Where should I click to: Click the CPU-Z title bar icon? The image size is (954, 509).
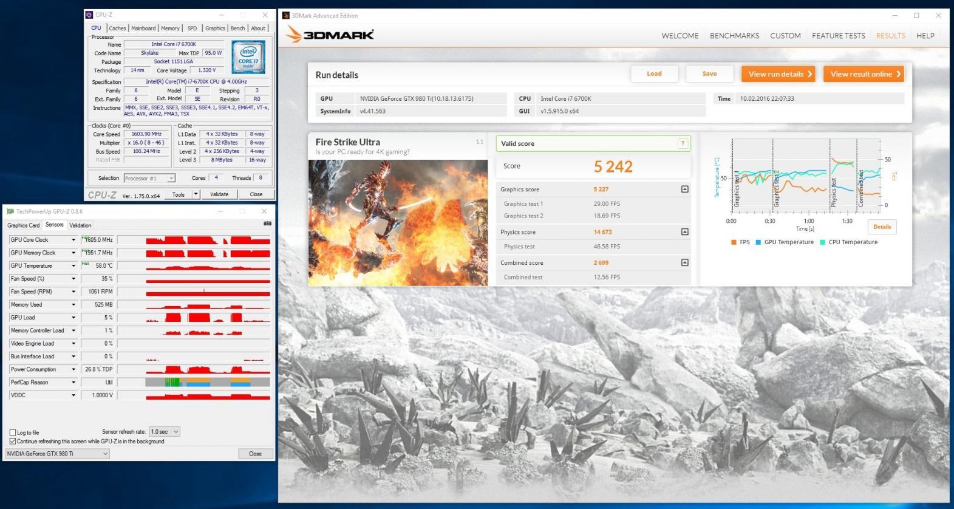(89, 15)
